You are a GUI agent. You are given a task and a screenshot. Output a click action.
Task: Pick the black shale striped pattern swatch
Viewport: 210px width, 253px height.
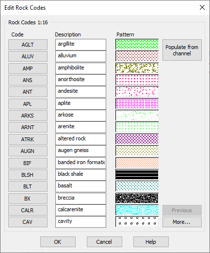click(137, 174)
